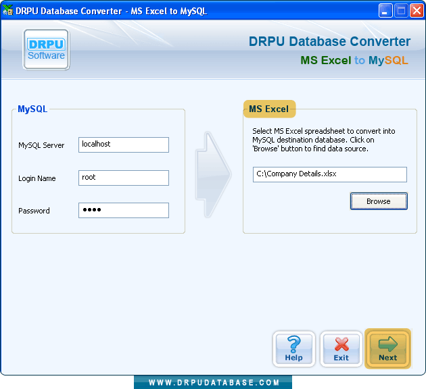Focus the MySQL Server field containing localhost
This screenshot has height=389, width=426.
[x=124, y=145]
